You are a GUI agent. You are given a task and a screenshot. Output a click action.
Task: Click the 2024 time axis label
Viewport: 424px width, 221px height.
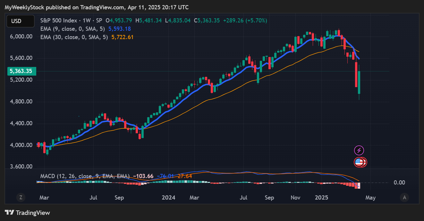(x=168, y=198)
